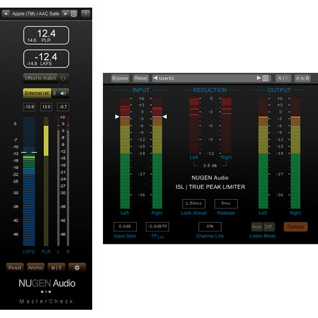Go to next ISL preset arrow
Image resolution: width=318 pixels, height=318 pixels.
click(x=259, y=78)
